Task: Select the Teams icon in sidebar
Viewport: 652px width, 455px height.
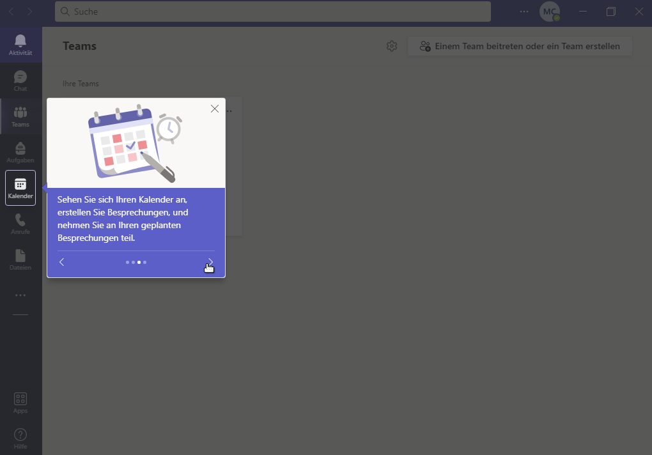Action: 20,116
